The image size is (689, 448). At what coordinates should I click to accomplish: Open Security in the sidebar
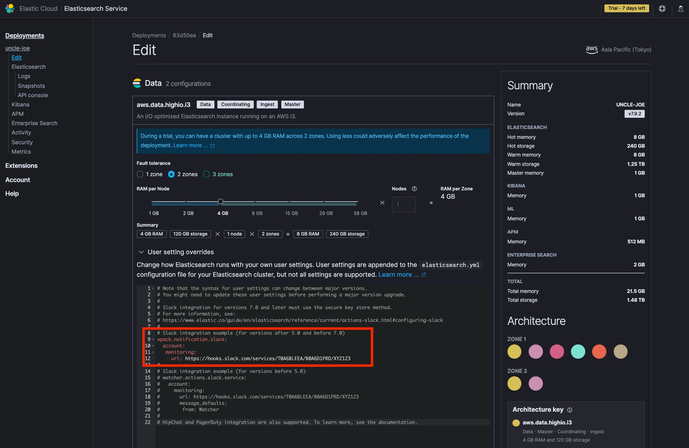pos(22,142)
